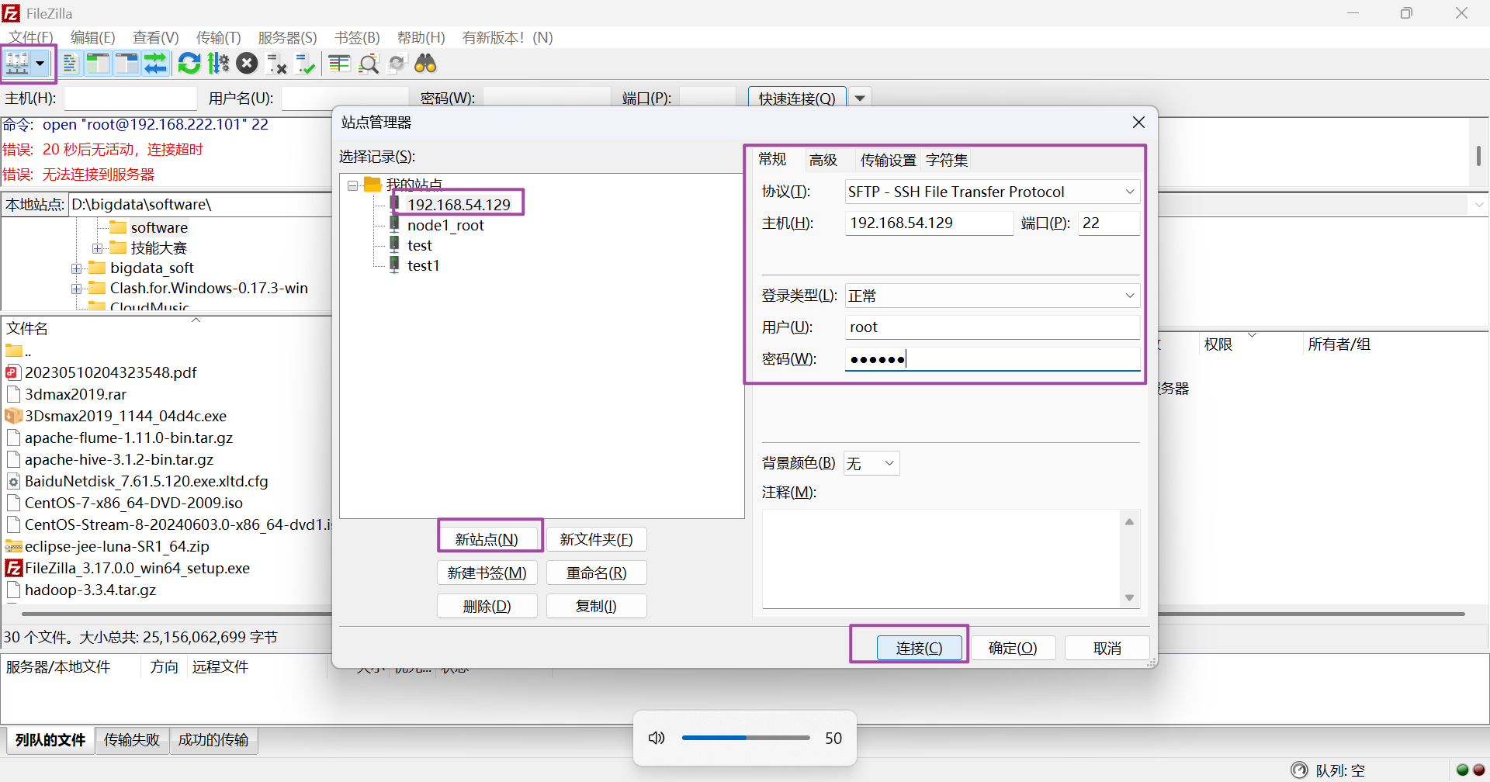The width and height of the screenshot is (1490, 782).
Task: Toggle local directory tree view icon
Action: [x=99, y=64]
